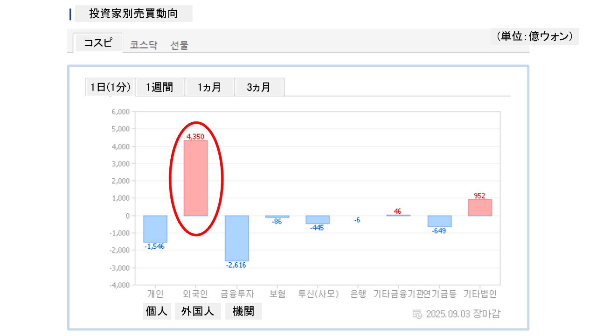Click the 투신(사모) bar at -445
Viewport: 597px width, 336px height.
click(x=318, y=219)
